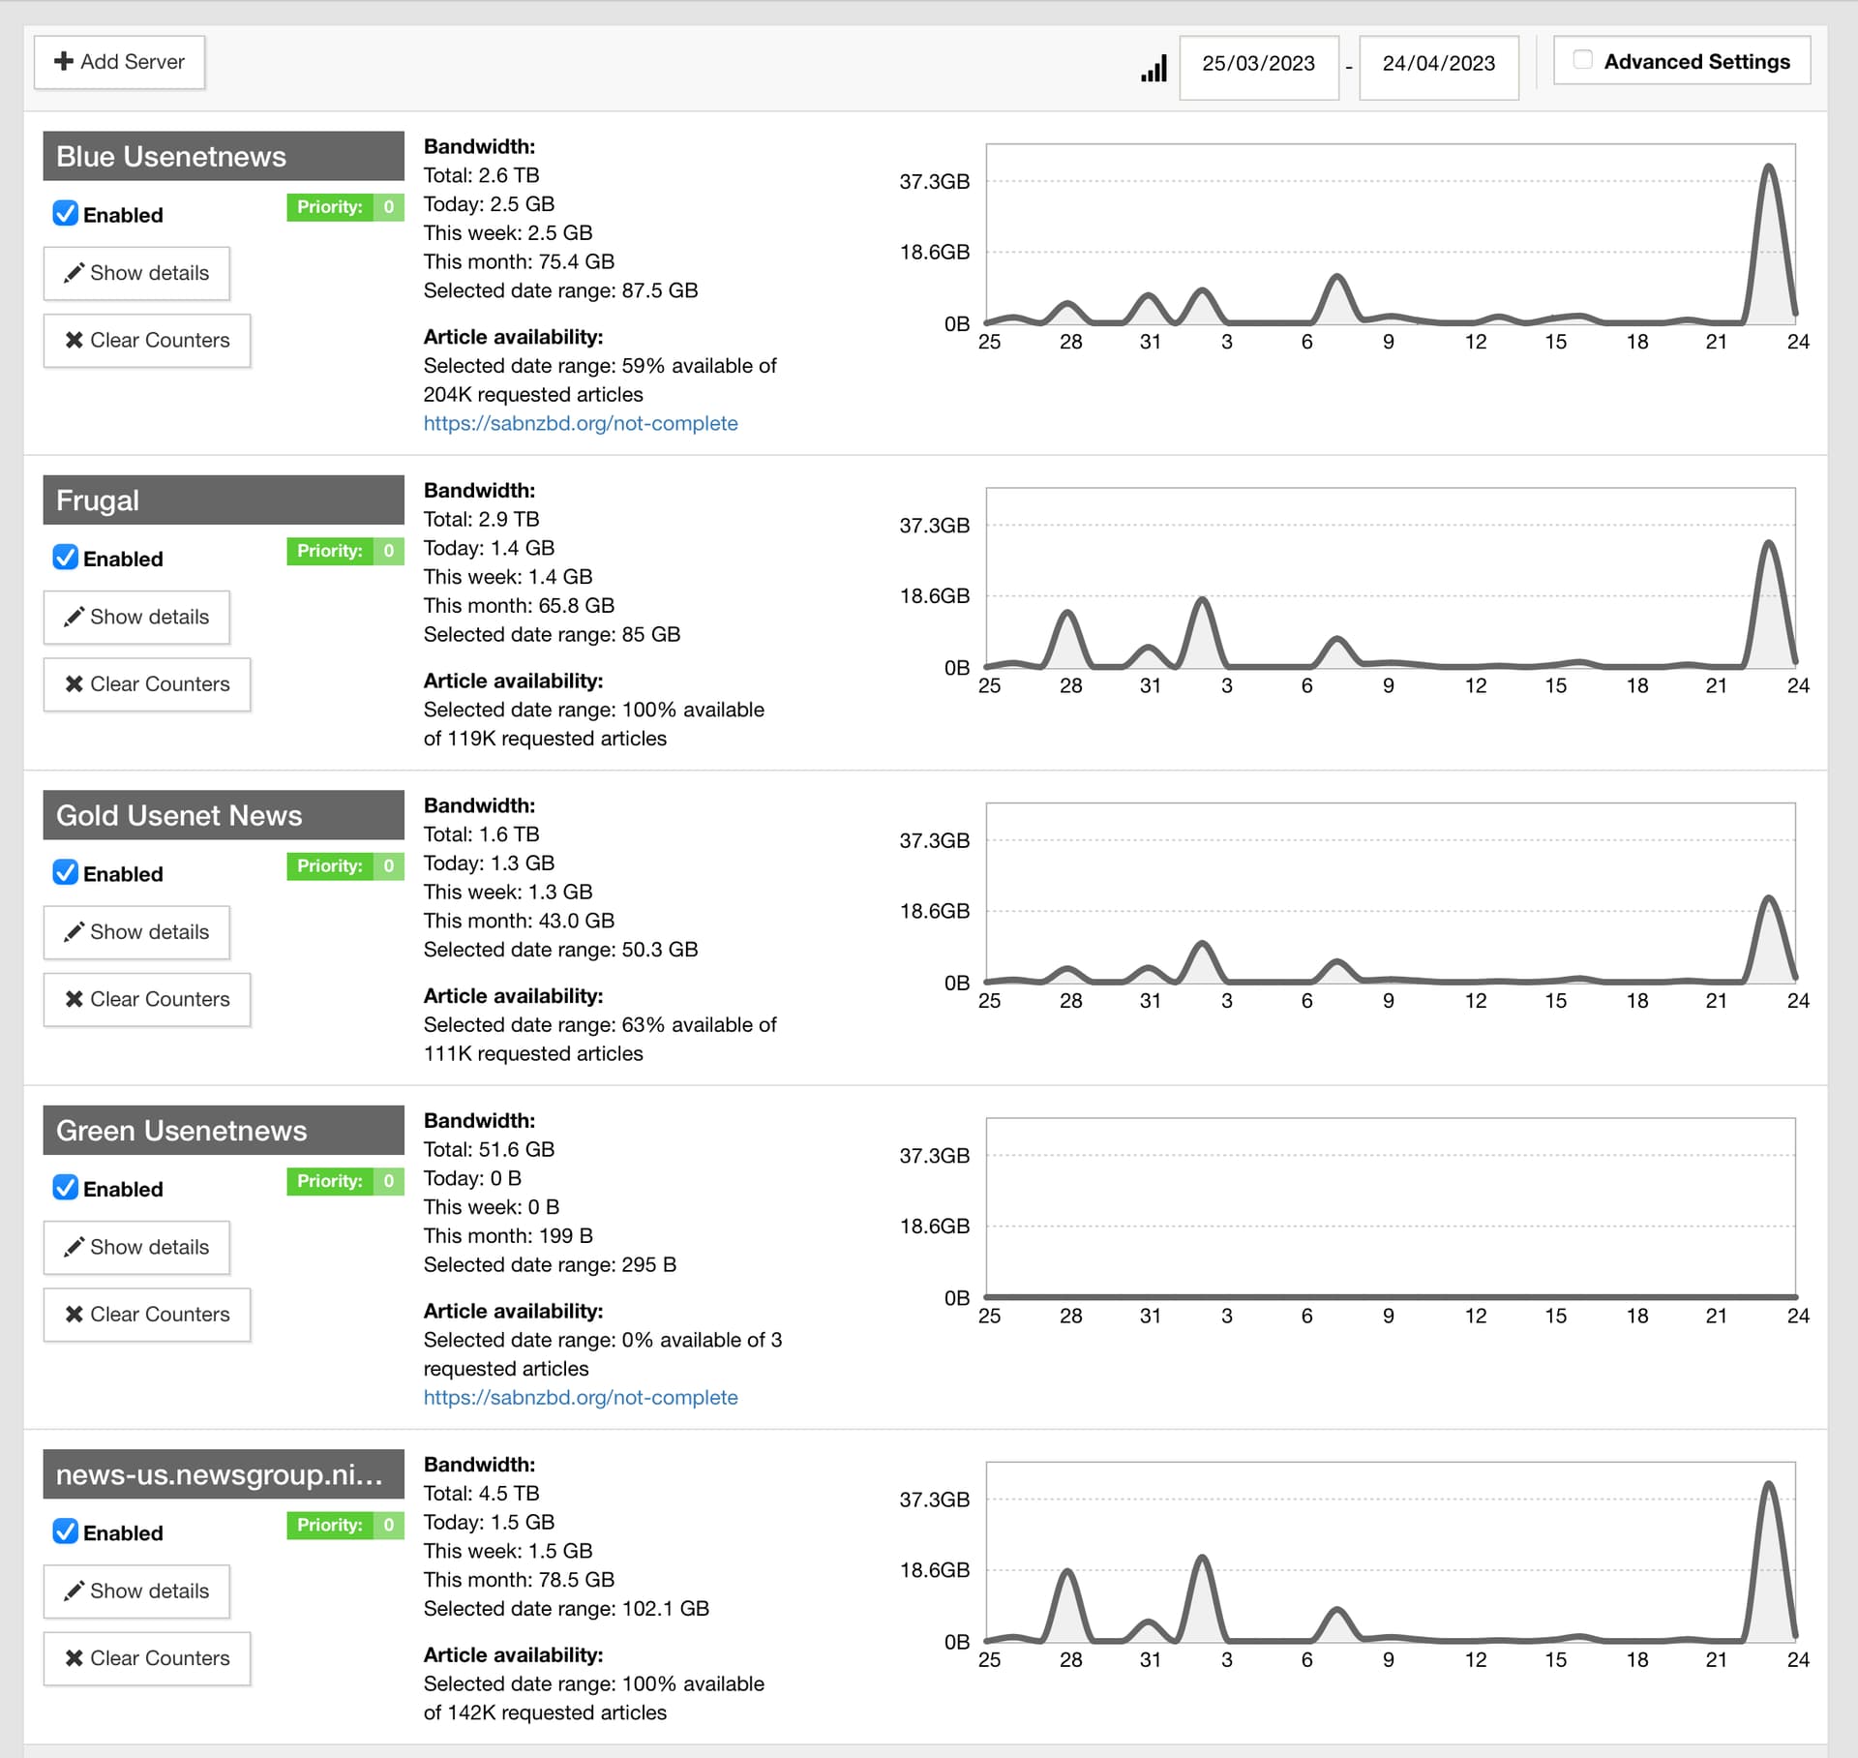This screenshot has height=1758, width=1858.
Task: Click pencil icon for Gold Usenet News details
Action: tap(74, 931)
